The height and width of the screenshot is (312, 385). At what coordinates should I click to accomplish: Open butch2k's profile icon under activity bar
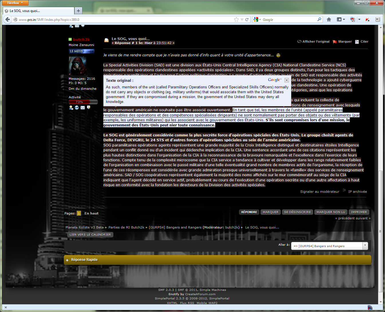71,108
